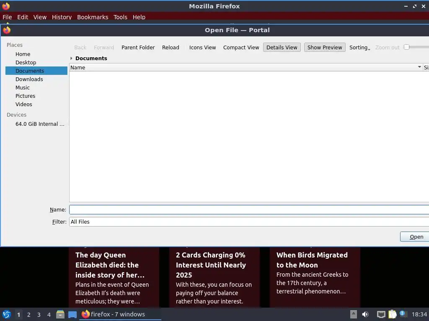
Task: Switch to Icons View
Action: click(202, 48)
